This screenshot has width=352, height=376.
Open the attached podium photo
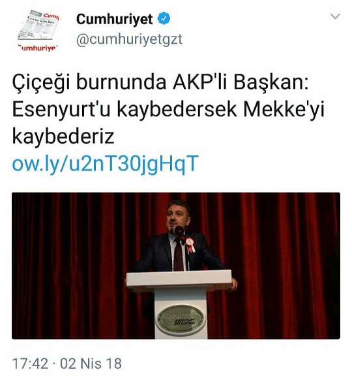tap(176, 266)
